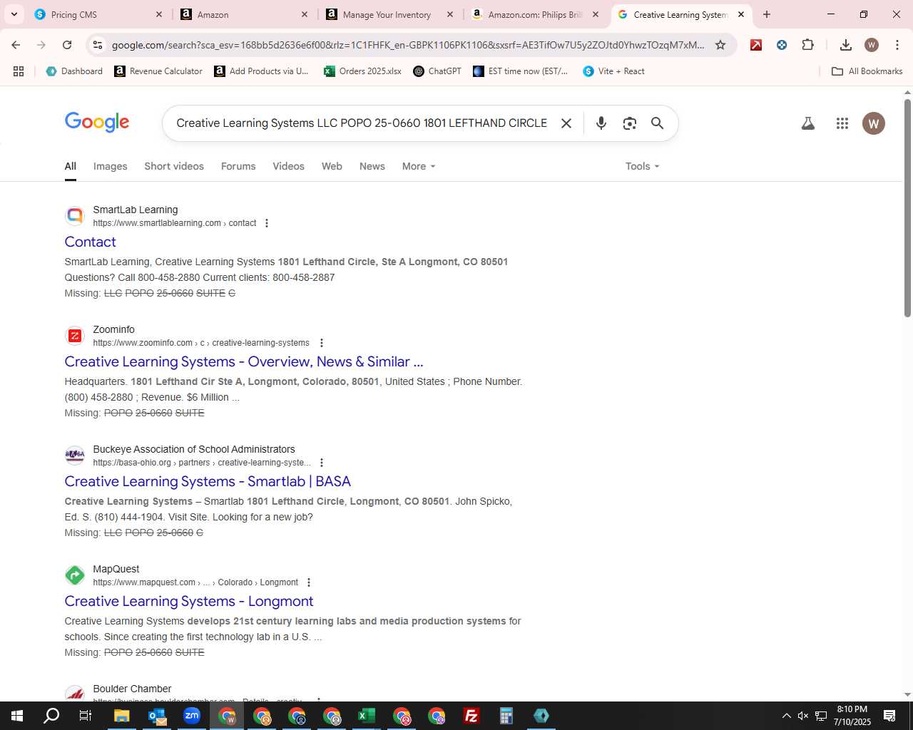The image size is (913, 730).
Task: Bookmark this page star icon
Action: click(x=720, y=45)
